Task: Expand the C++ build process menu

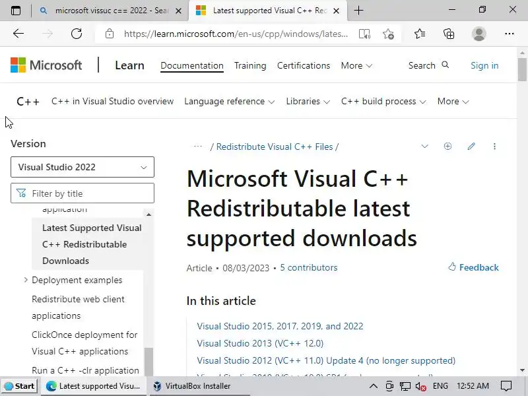Action: point(383,102)
